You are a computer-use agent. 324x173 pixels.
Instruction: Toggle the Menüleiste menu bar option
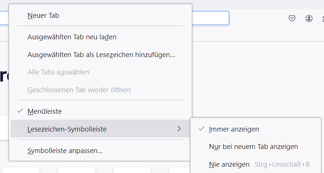(45, 111)
